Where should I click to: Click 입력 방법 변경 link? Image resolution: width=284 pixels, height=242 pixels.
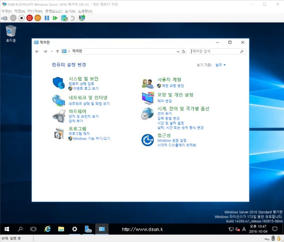point(168,118)
